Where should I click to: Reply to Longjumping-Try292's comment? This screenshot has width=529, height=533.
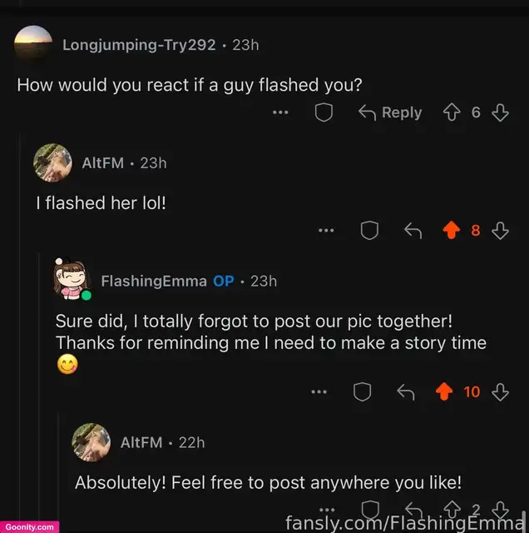pos(390,112)
